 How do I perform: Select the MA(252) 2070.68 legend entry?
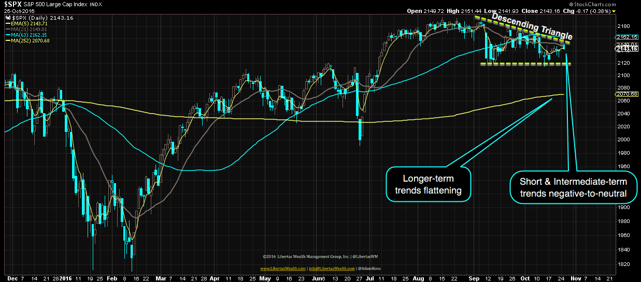[x=27, y=41]
